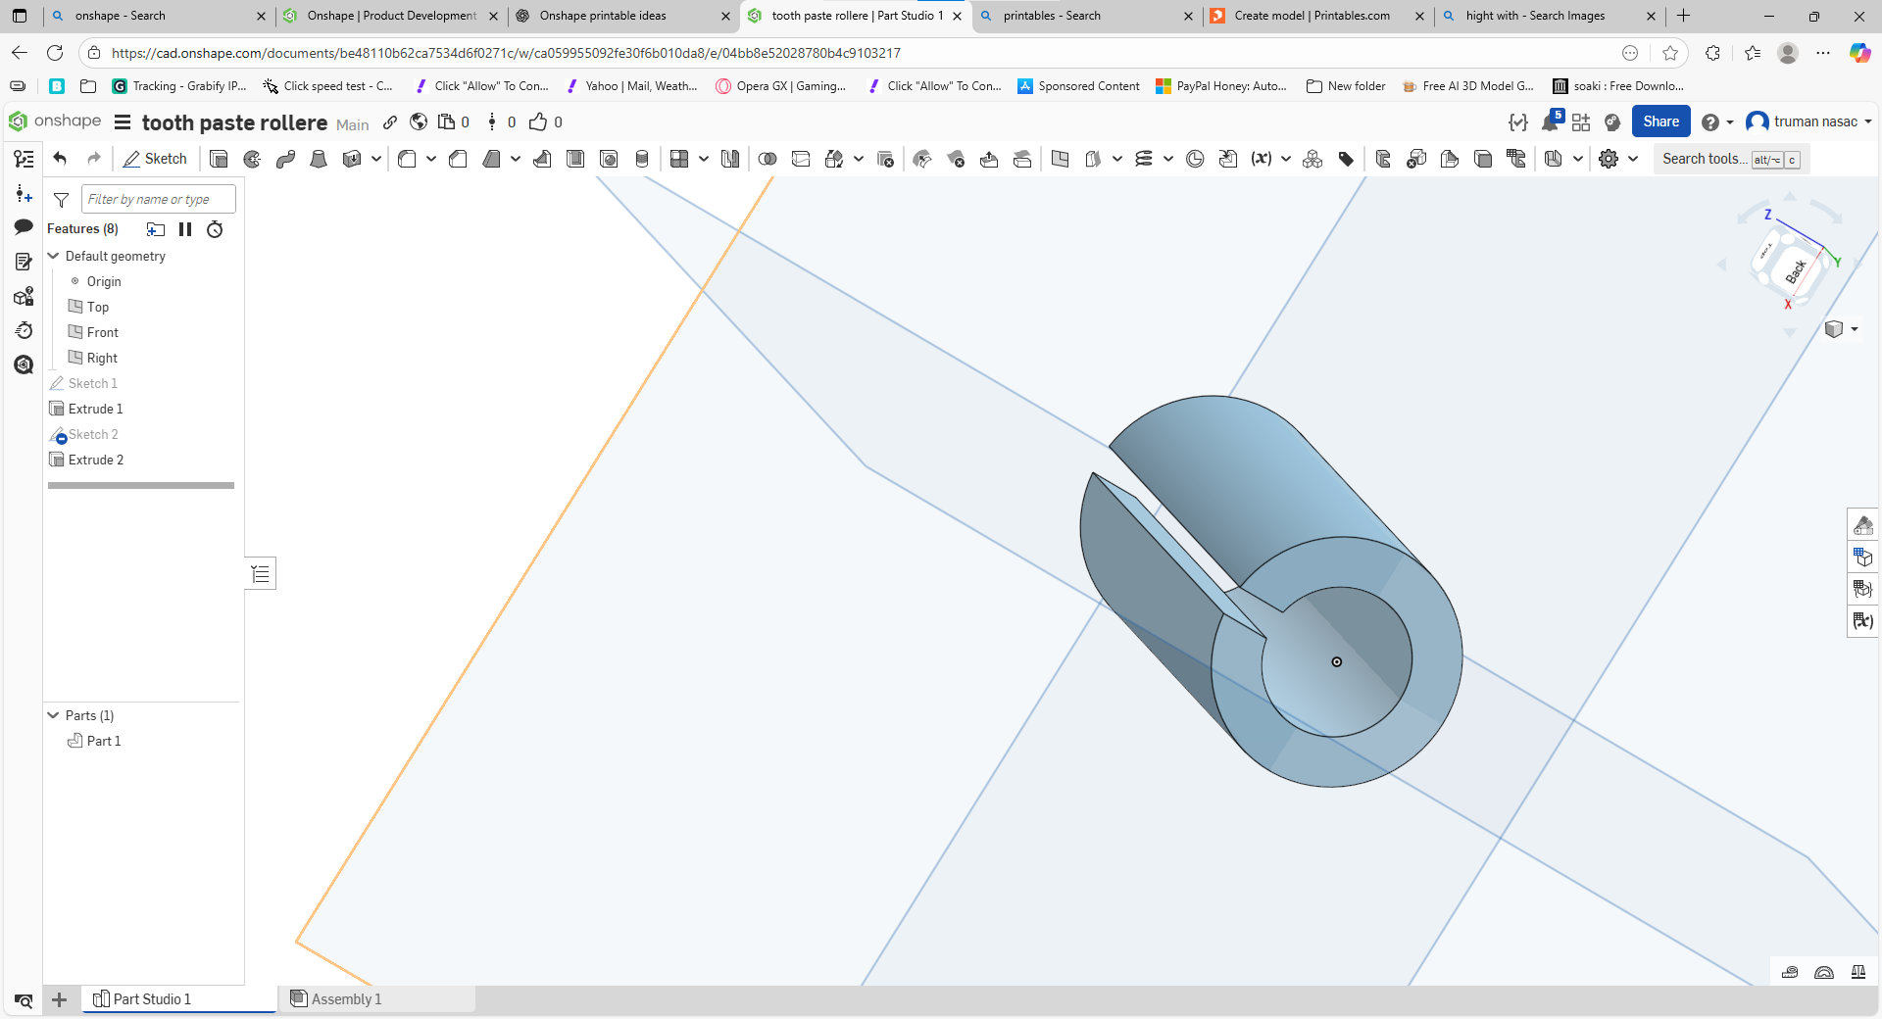Click the feature list rollback bar
This screenshot has height=1019, width=1882.
[x=141, y=485]
